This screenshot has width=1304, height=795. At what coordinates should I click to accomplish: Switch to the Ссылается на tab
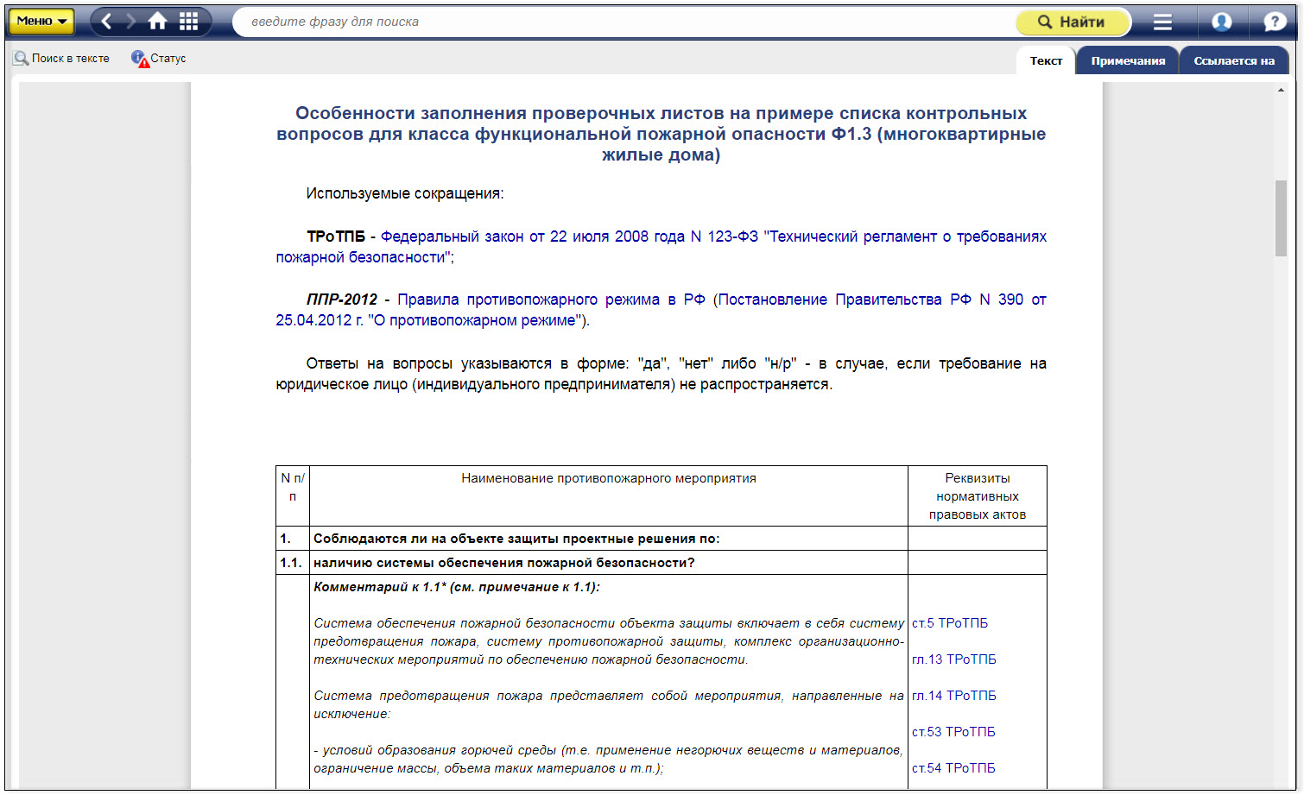click(1233, 61)
